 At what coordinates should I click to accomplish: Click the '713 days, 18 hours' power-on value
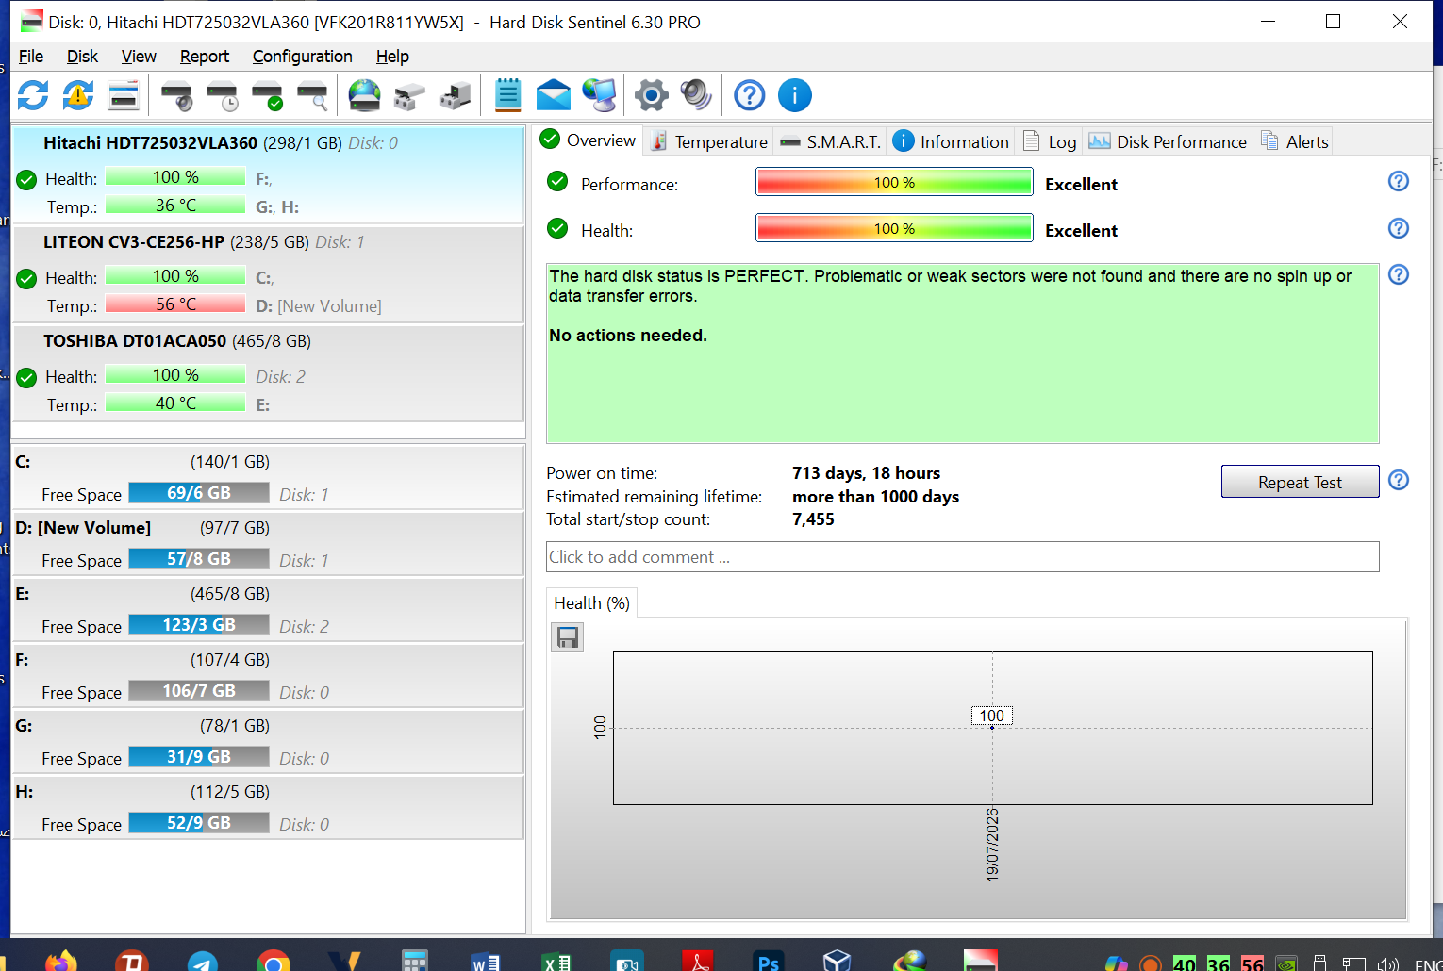866,473
